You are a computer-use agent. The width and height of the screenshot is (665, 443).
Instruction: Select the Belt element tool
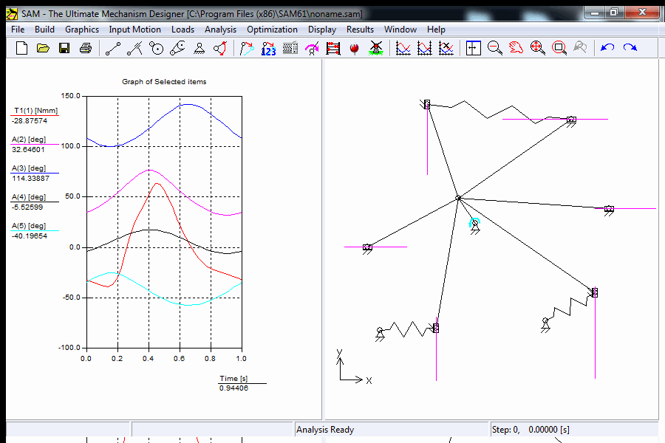177,48
